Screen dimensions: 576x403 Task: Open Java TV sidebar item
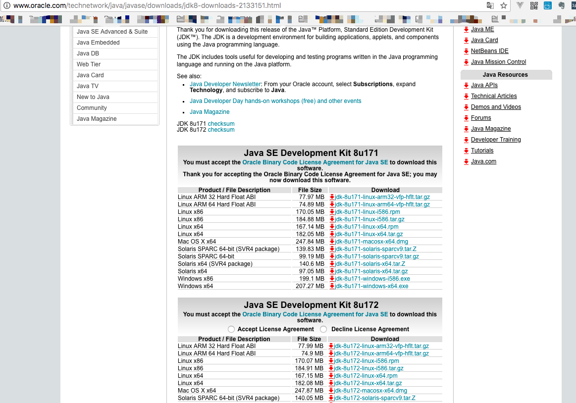[x=115, y=86]
